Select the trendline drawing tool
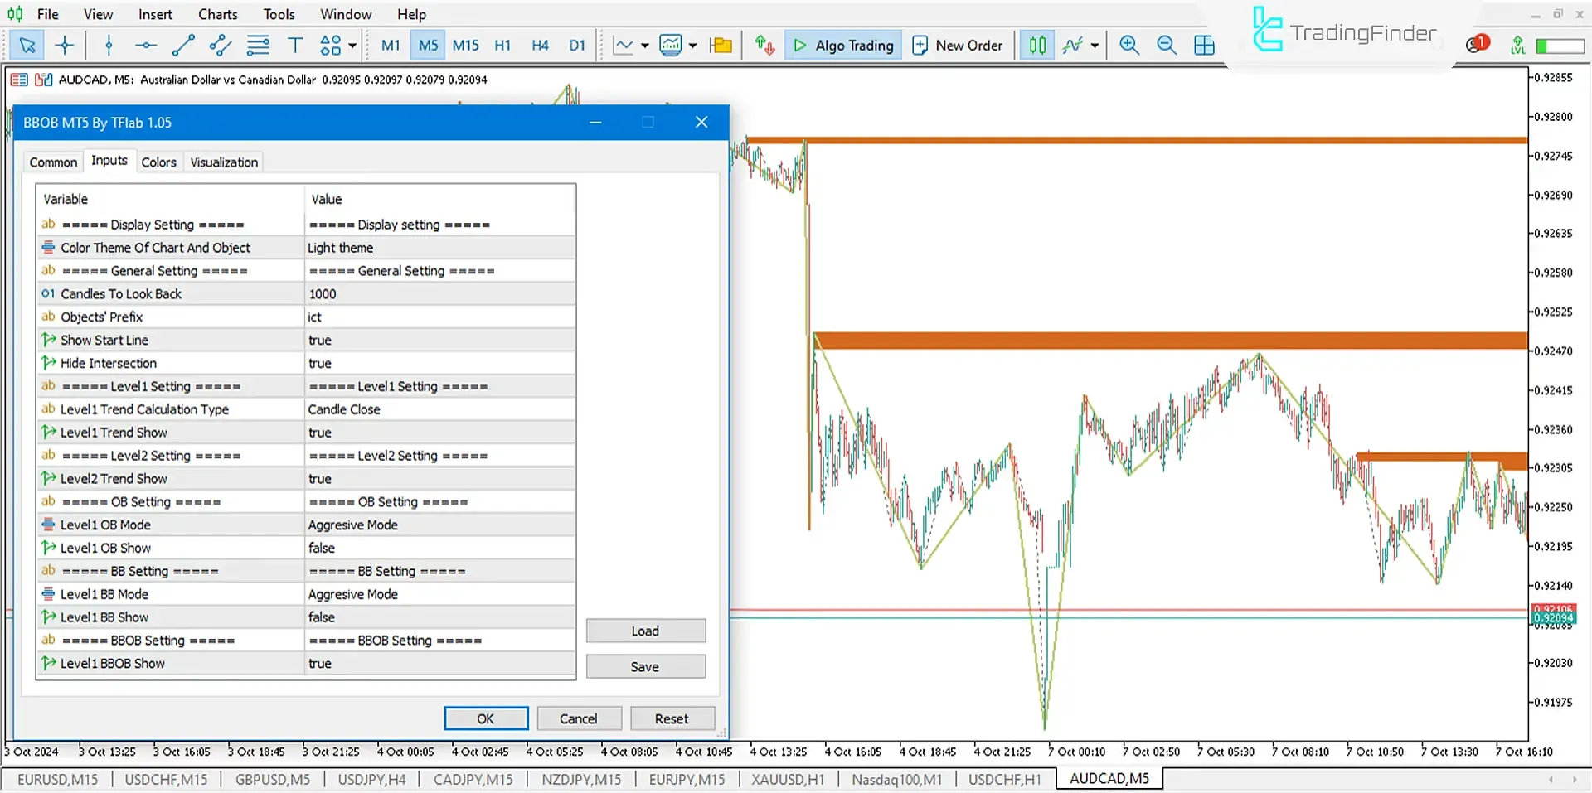The height and width of the screenshot is (793, 1592). tap(183, 45)
